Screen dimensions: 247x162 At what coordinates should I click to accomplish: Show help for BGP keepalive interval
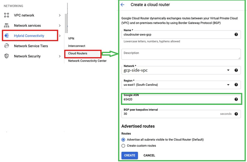click(x=236, y=114)
